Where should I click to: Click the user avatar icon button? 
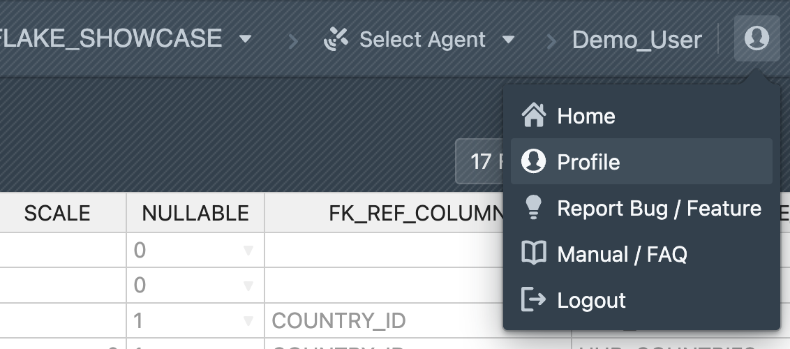click(x=757, y=38)
